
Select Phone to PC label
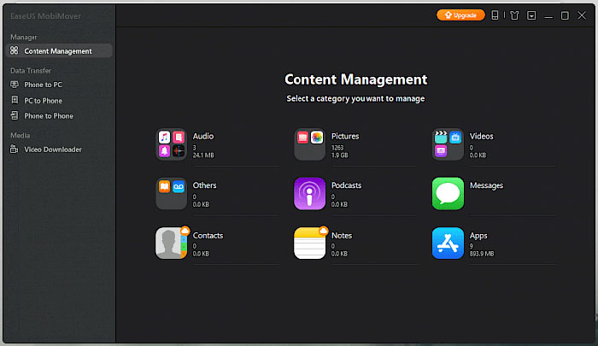click(x=43, y=85)
